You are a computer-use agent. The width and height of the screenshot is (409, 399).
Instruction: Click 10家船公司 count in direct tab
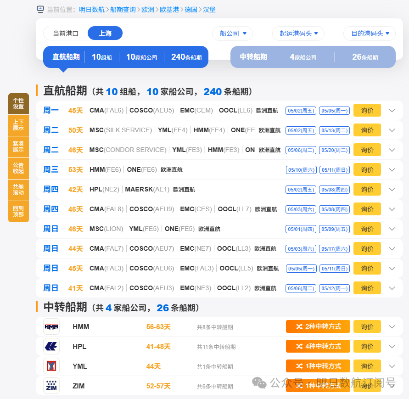(x=142, y=57)
